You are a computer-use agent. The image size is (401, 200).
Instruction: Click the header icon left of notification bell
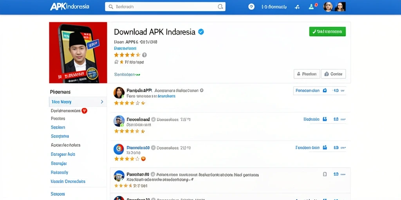coord(297,7)
